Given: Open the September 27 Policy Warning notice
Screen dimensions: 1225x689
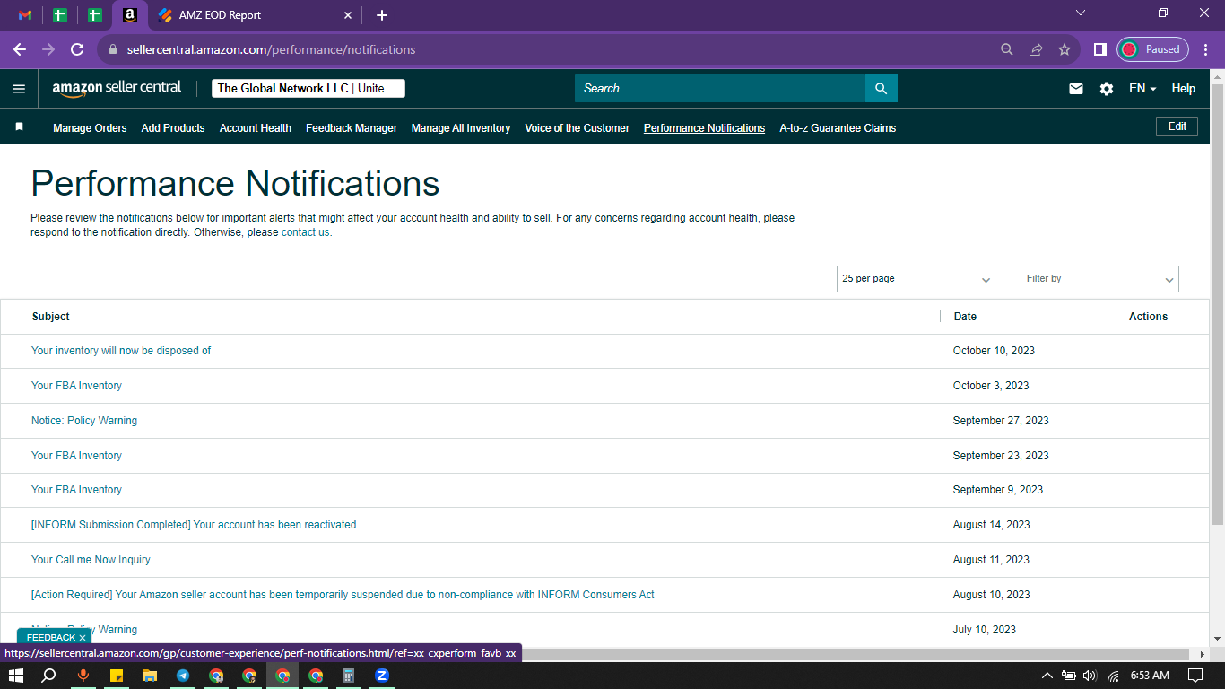Looking at the screenshot, I should click(84, 421).
